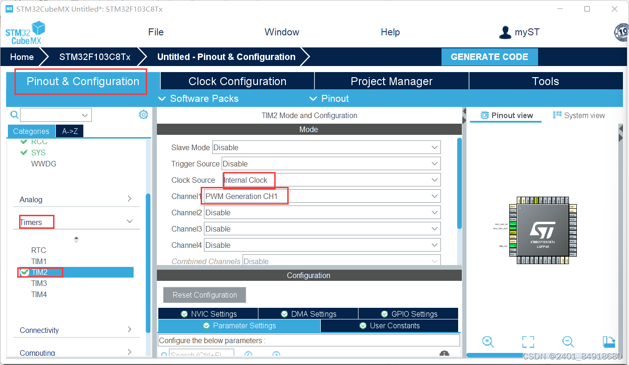This screenshot has width=629, height=365.
Task: Click the STM32F103C8Tx breadcrumb
Action: [95, 57]
